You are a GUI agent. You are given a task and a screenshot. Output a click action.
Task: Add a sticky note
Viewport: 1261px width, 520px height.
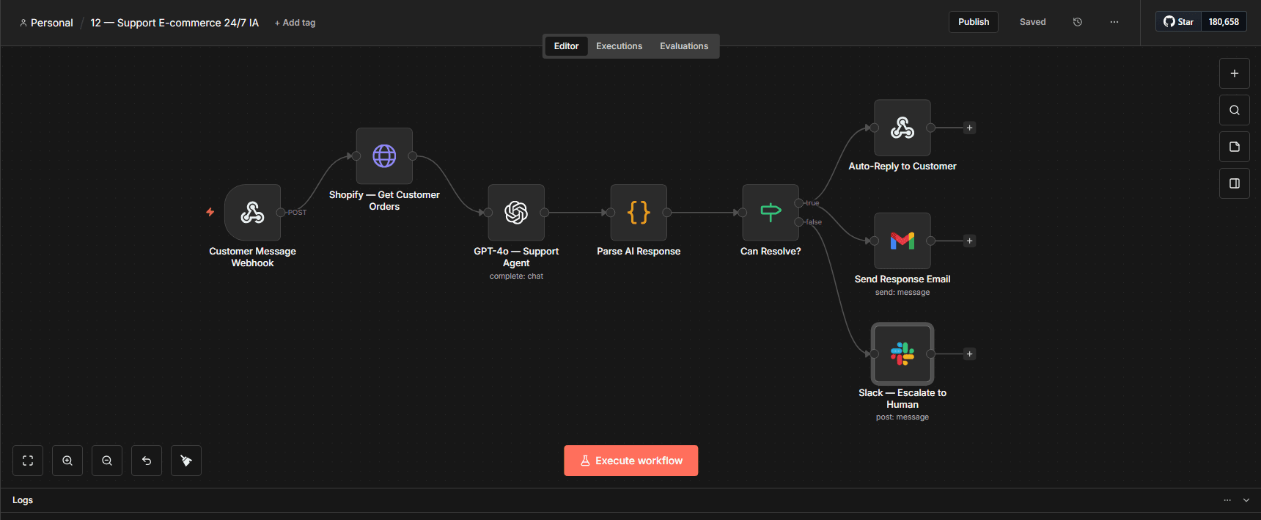(1235, 147)
